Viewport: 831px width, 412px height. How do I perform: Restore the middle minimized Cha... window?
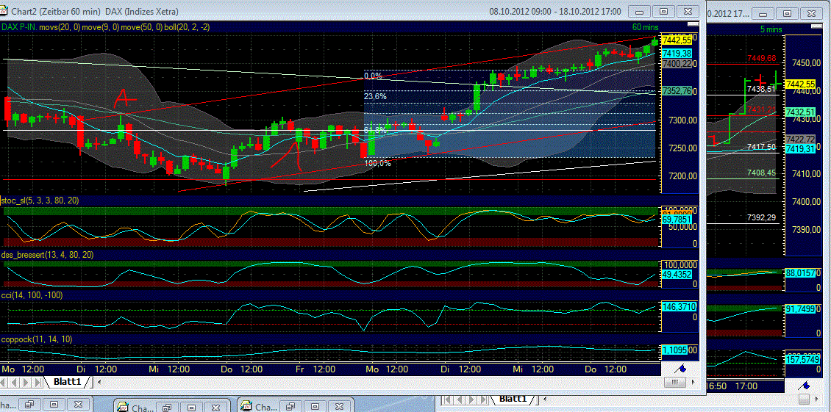[x=167, y=408]
